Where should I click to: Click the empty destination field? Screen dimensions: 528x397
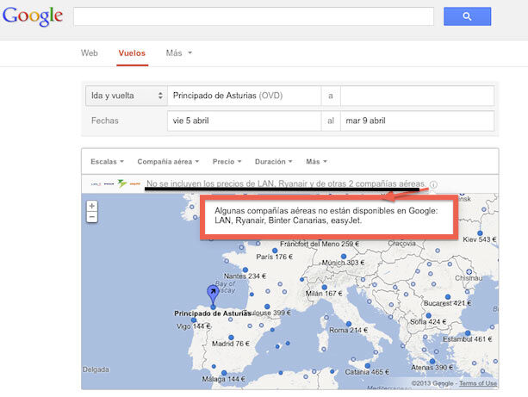[417, 96]
